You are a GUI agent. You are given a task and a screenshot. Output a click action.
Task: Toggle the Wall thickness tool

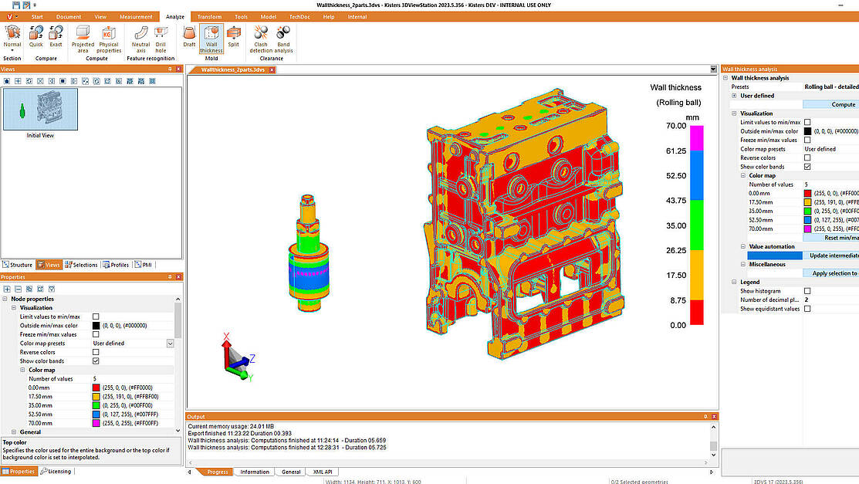tap(211, 39)
